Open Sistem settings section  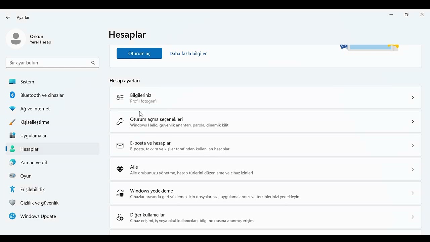pyautogui.click(x=52, y=82)
